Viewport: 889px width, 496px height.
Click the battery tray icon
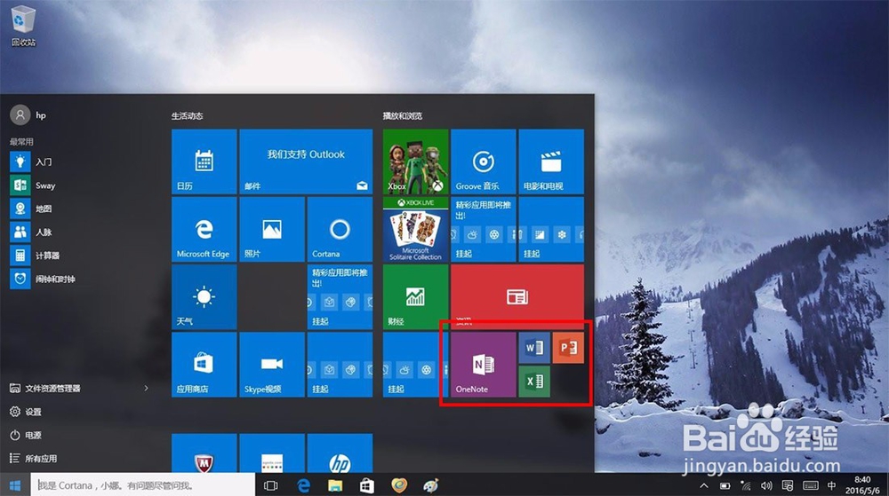coord(725,485)
